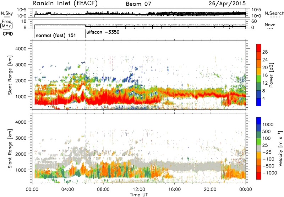Image resolution: width=284 pixels, height=197 pixels.
Task: Click the red bottom segment of velocity colorbar
Action: pyautogui.click(x=259, y=176)
